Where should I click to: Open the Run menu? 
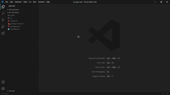35,2
